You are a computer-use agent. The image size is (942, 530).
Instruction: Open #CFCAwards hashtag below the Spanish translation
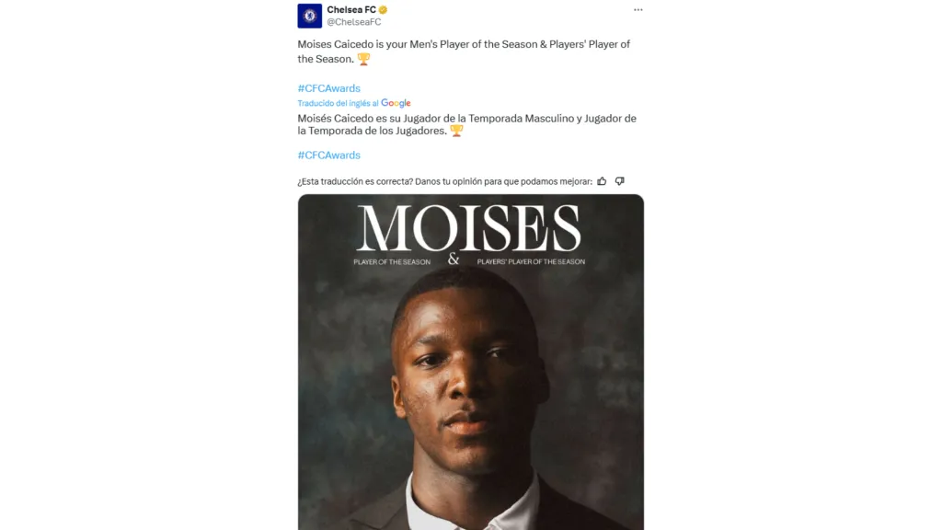tap(328, 156)
